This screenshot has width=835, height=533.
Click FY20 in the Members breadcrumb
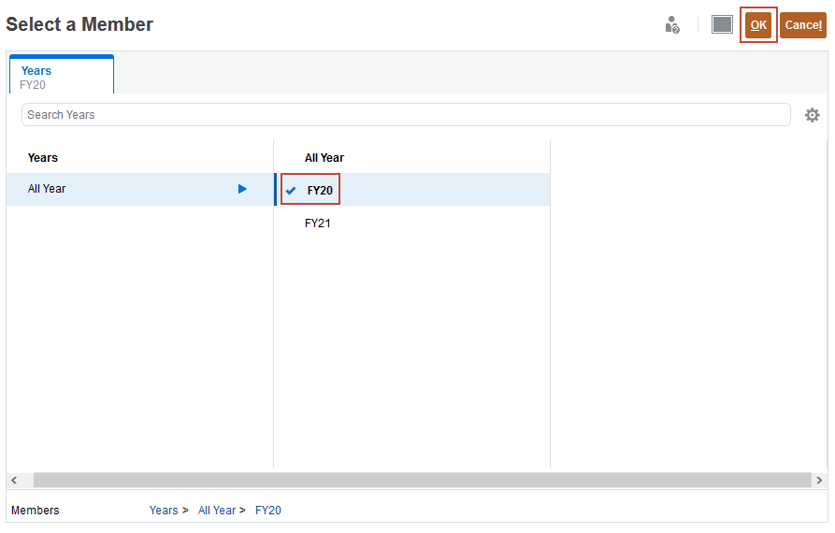268,511
